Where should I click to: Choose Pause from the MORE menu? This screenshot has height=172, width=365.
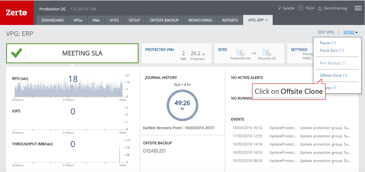click(325, 43)
